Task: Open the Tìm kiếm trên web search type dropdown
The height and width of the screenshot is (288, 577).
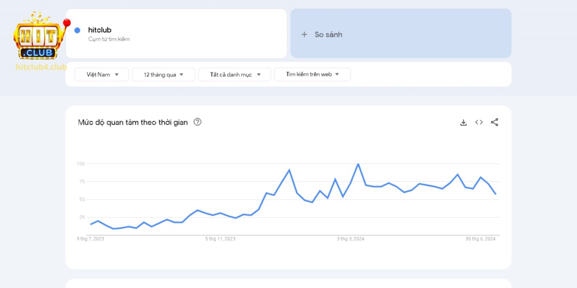Action: pyautogui.click(x=312, y=74)
